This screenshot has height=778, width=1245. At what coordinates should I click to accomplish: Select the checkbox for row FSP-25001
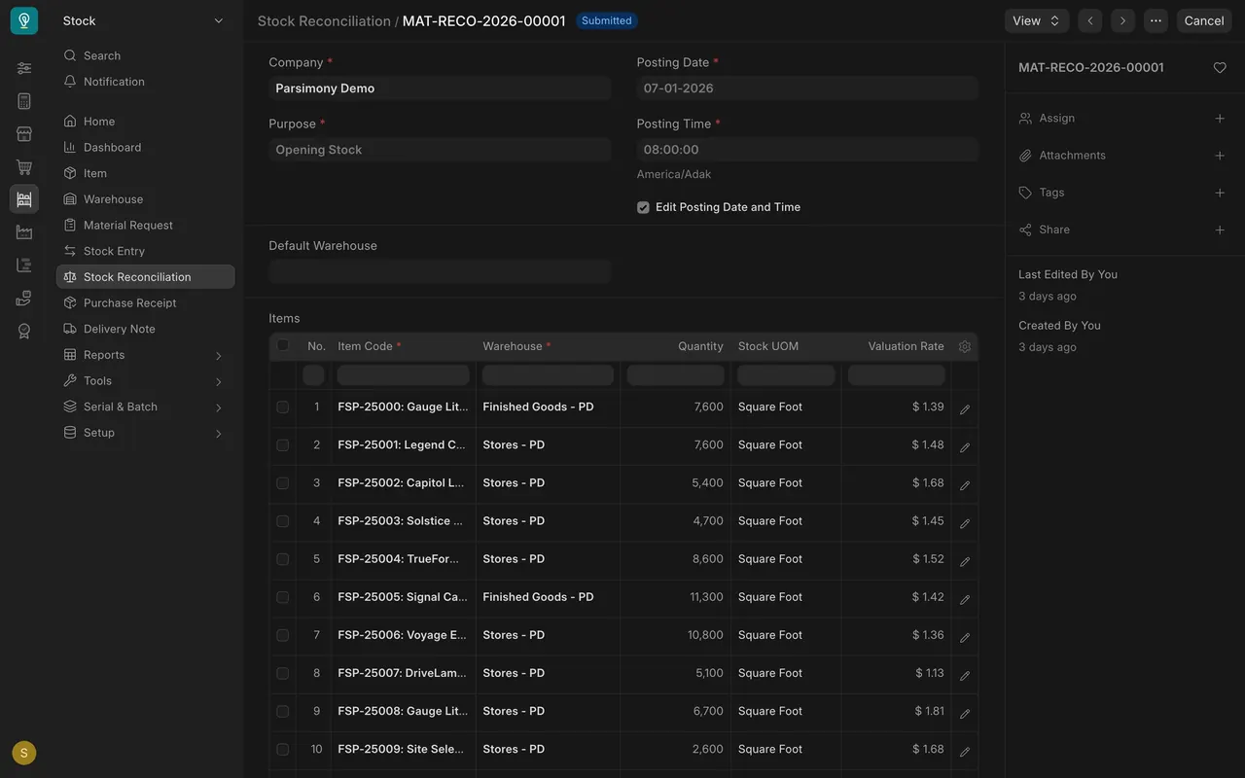pyautogui.click(x=283, y=445)
